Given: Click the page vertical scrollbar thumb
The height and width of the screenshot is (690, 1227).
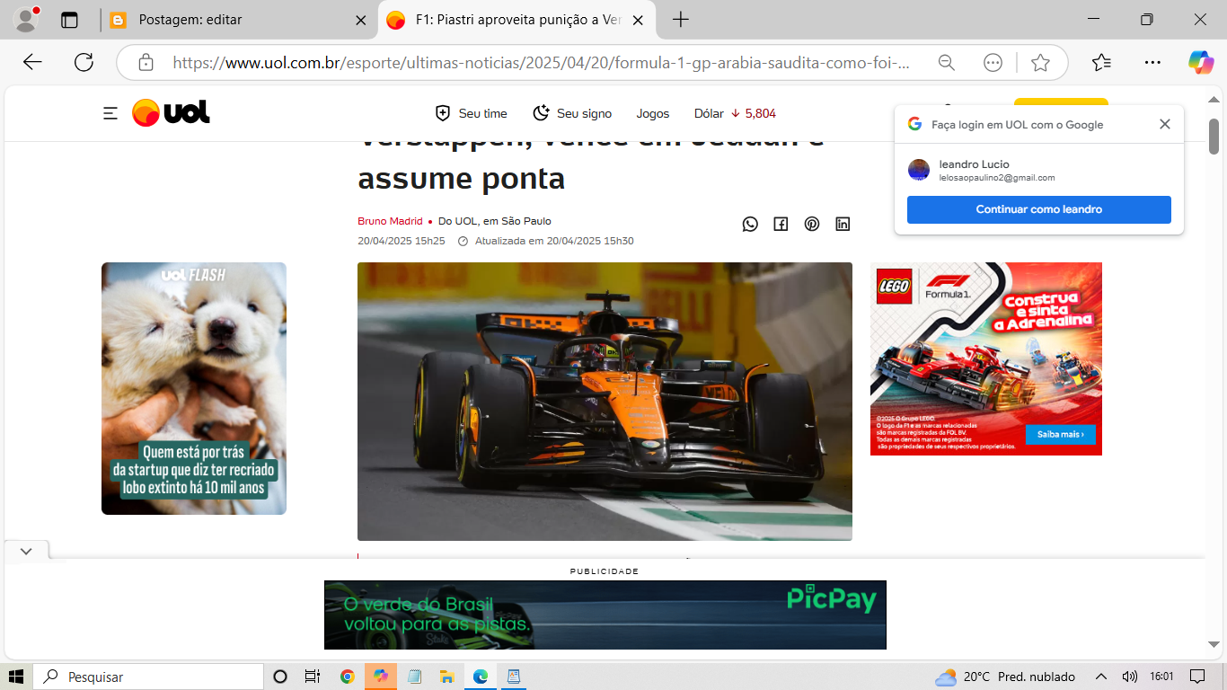Looking at the screenshot, I should click(1214, 137).
